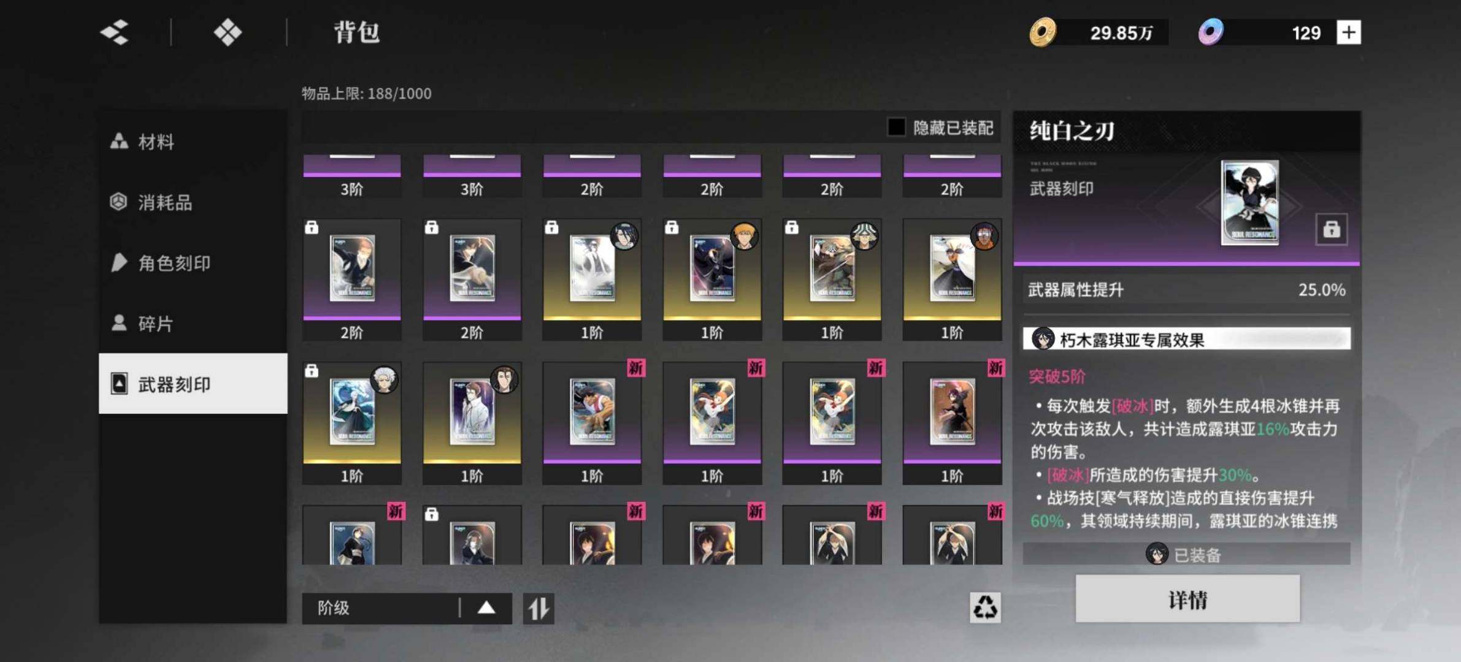Open the 阶级 sort dropdown
Viewport: 1461px width, 662px height.
pyautogui.click(x=380, y=608)
